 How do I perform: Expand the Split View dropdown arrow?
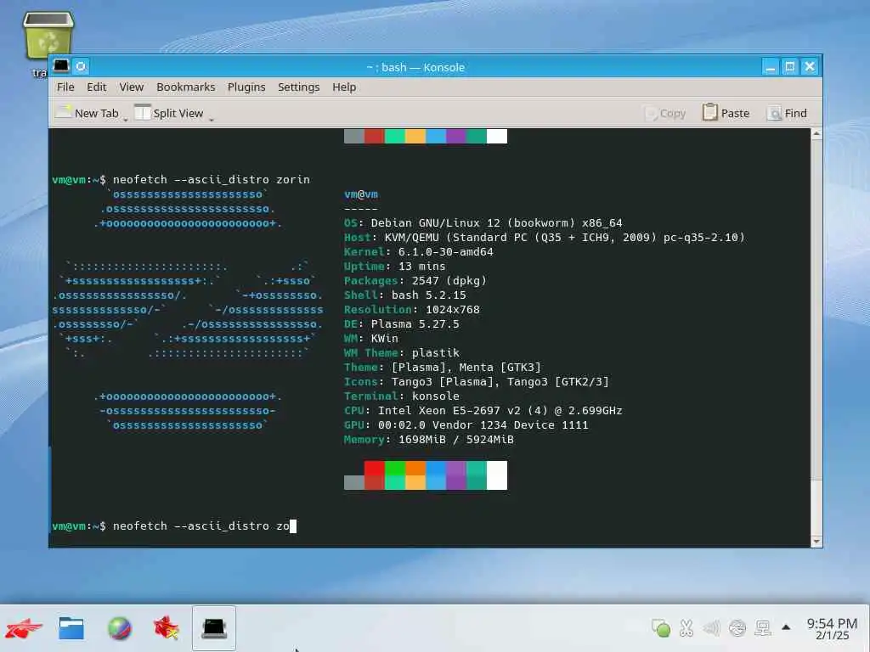tap(212, 119)
